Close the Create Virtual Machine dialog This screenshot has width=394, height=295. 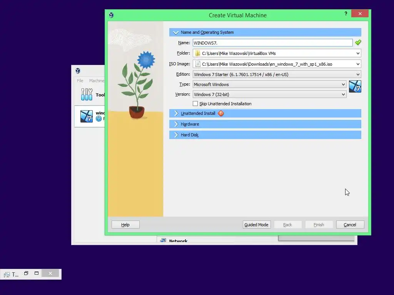pyautogui.click(x=360, y=13)
